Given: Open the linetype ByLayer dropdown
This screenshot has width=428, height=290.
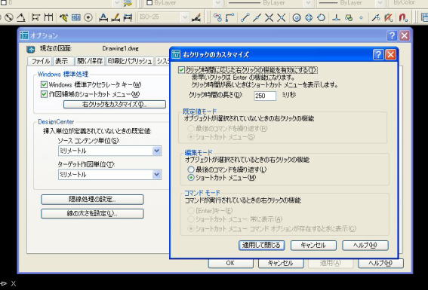Looking at the screenshot, I should point(308,3).
